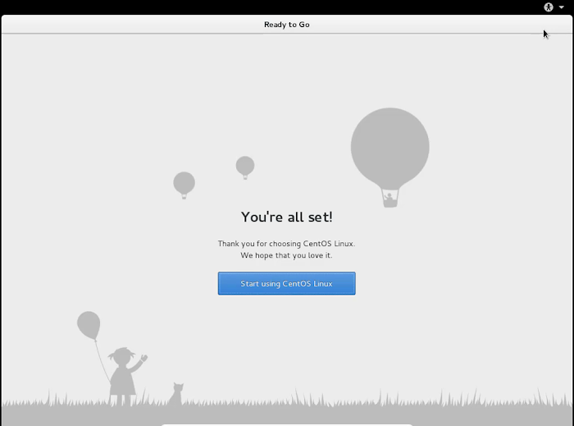Select the 'Ready to Go' title text
The image size is (574, 426).
tap(287, 25)
